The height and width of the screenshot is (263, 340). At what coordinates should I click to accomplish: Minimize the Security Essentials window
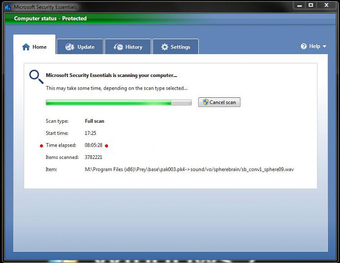click(x=300, y=5)
